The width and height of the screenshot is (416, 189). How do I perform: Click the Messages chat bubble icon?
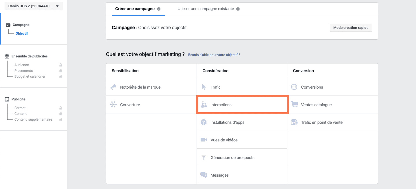pyautogui.click(x=204, y=175)
